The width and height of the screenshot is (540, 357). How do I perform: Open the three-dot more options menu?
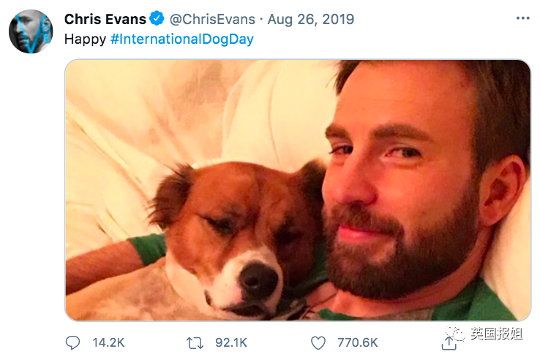coord(522,18)
